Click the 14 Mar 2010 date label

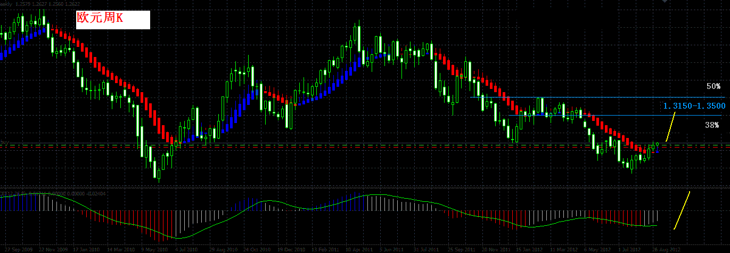pyautogui.click(x=121, y=249)
